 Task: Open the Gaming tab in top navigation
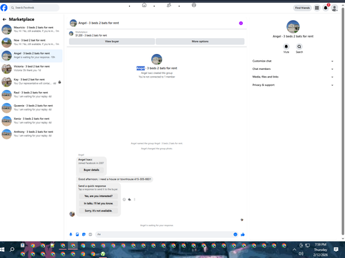click(x=194, y=5)
